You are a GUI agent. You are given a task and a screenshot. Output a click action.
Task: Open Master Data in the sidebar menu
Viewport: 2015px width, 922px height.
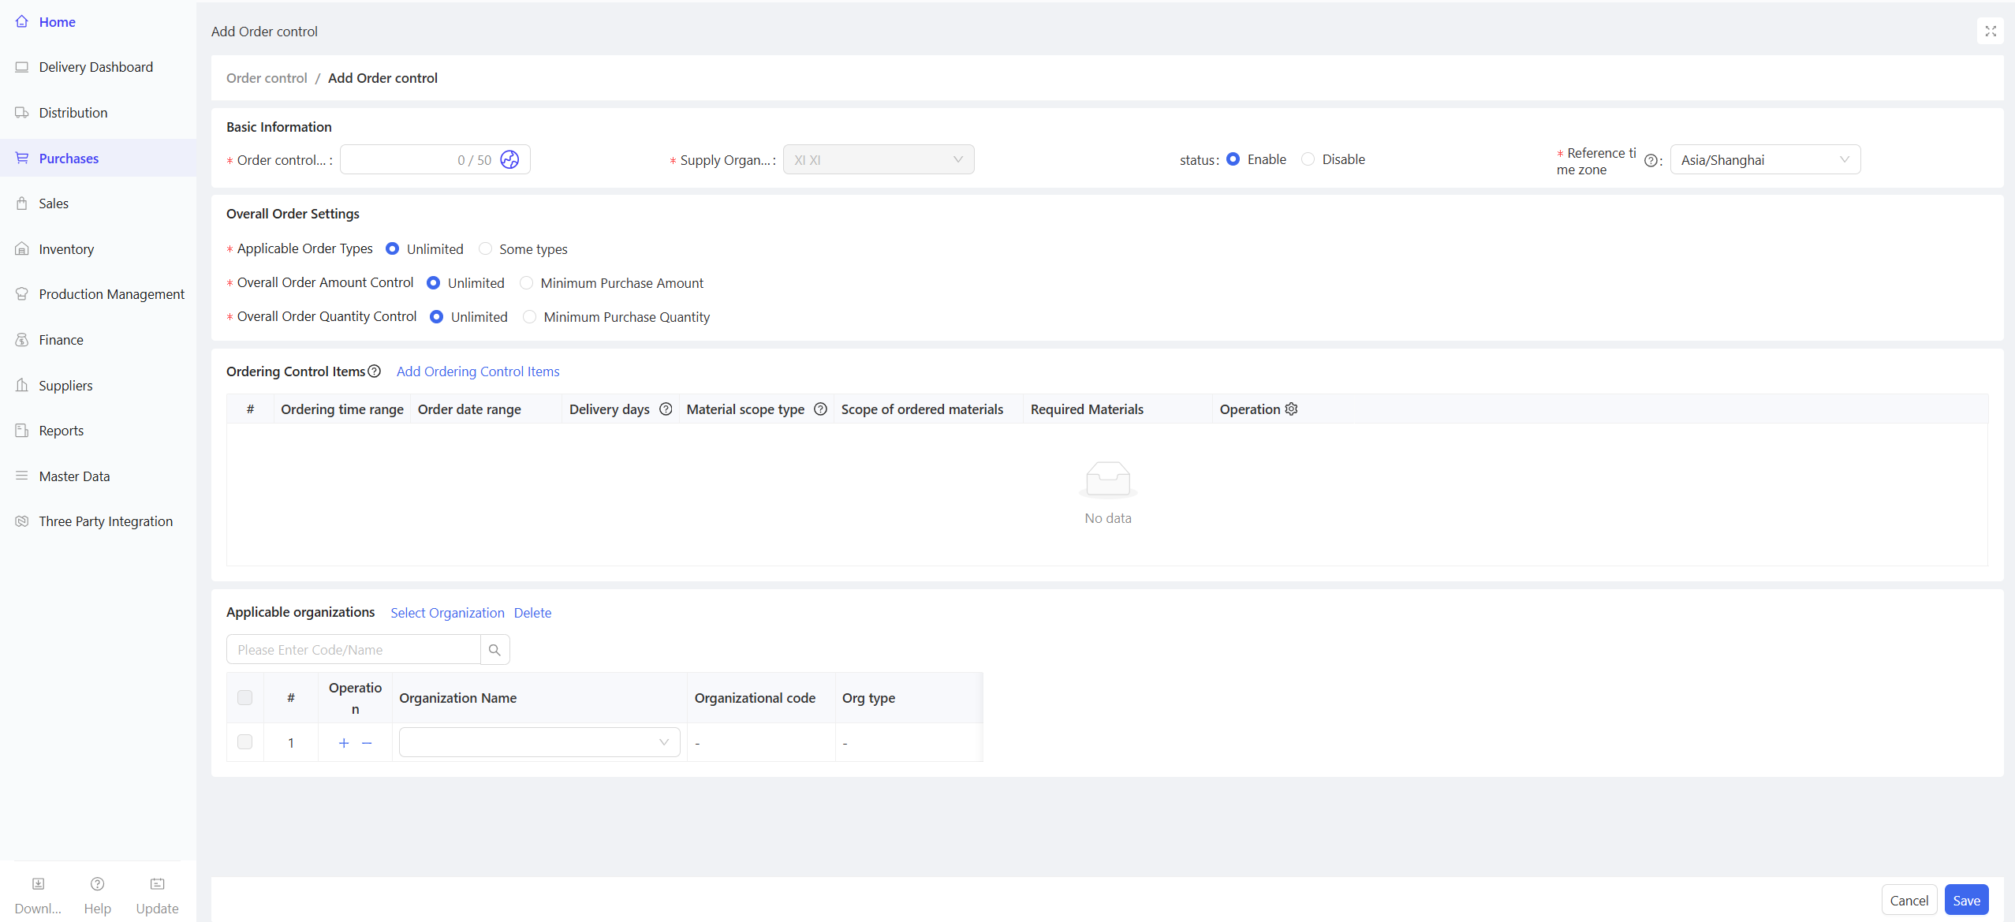74,476
